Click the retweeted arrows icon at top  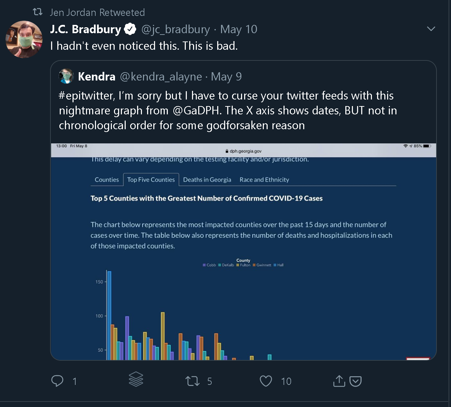(37, 12)
